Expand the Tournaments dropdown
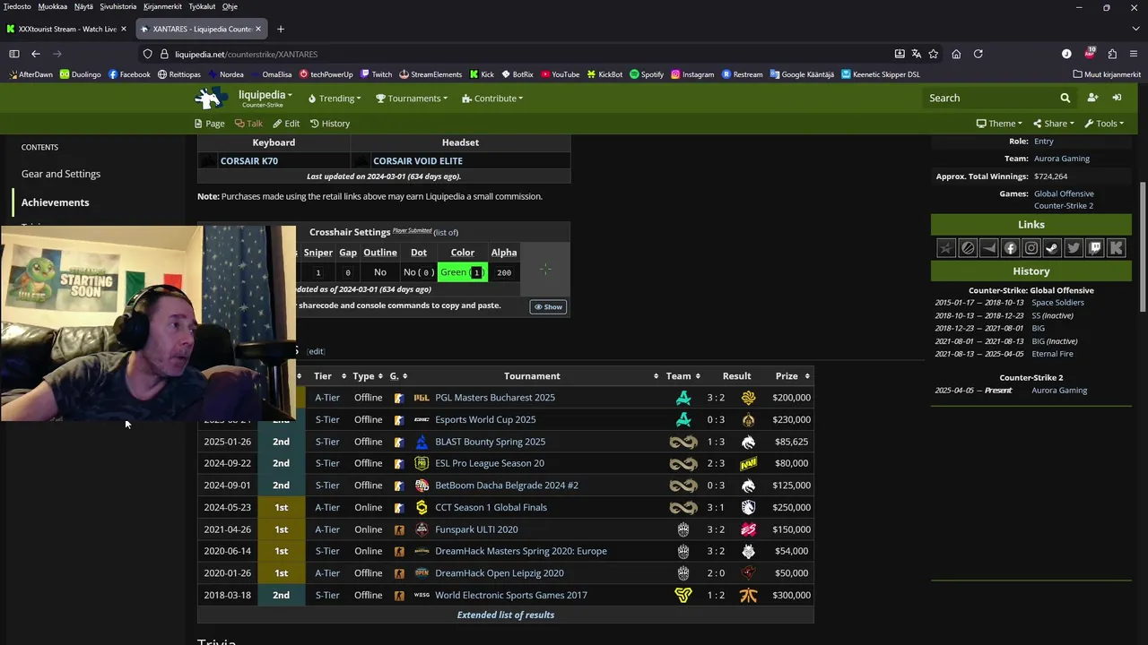 coord(412,99)
